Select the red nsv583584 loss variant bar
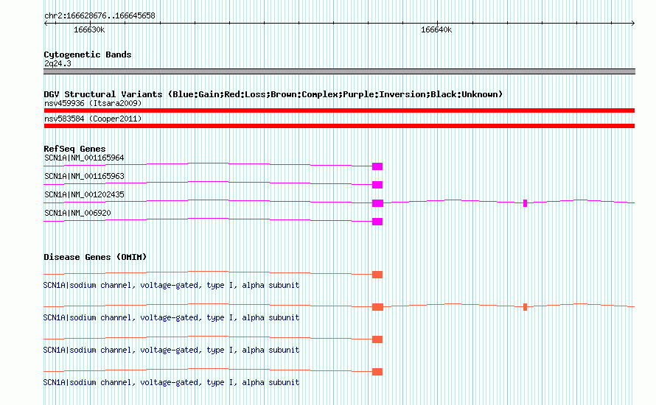The width and height of the screenshot is (656, 405). tap(339, 126)
